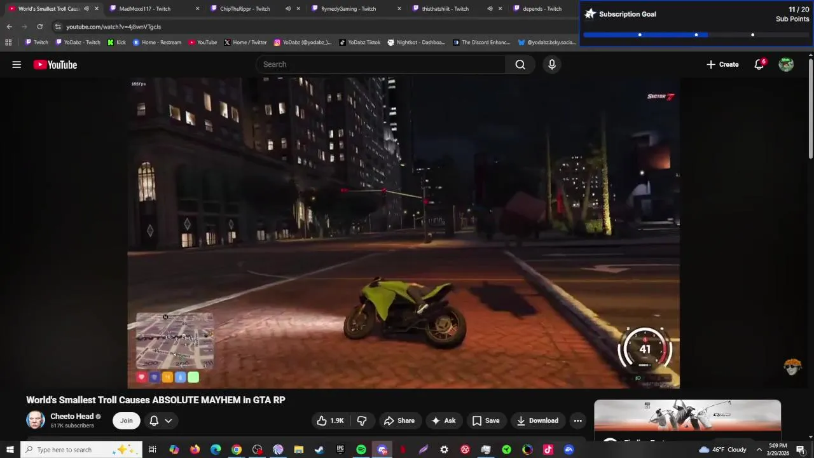Dislike the video with thumbs down
Image resolution: width=814 pixels, height=458 pixels.
[x=362, y=420]
